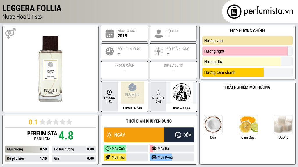Click the Độ lưu hương 0.00 score bar
298x167 pixels.
[74, 149]
